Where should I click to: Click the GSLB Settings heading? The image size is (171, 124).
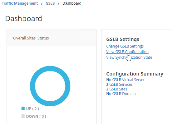coord(123,39)
